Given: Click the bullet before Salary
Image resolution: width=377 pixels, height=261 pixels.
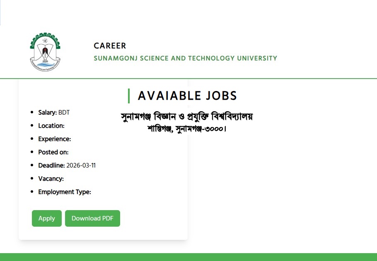Looking at the screenshot, I should [32, 112].
